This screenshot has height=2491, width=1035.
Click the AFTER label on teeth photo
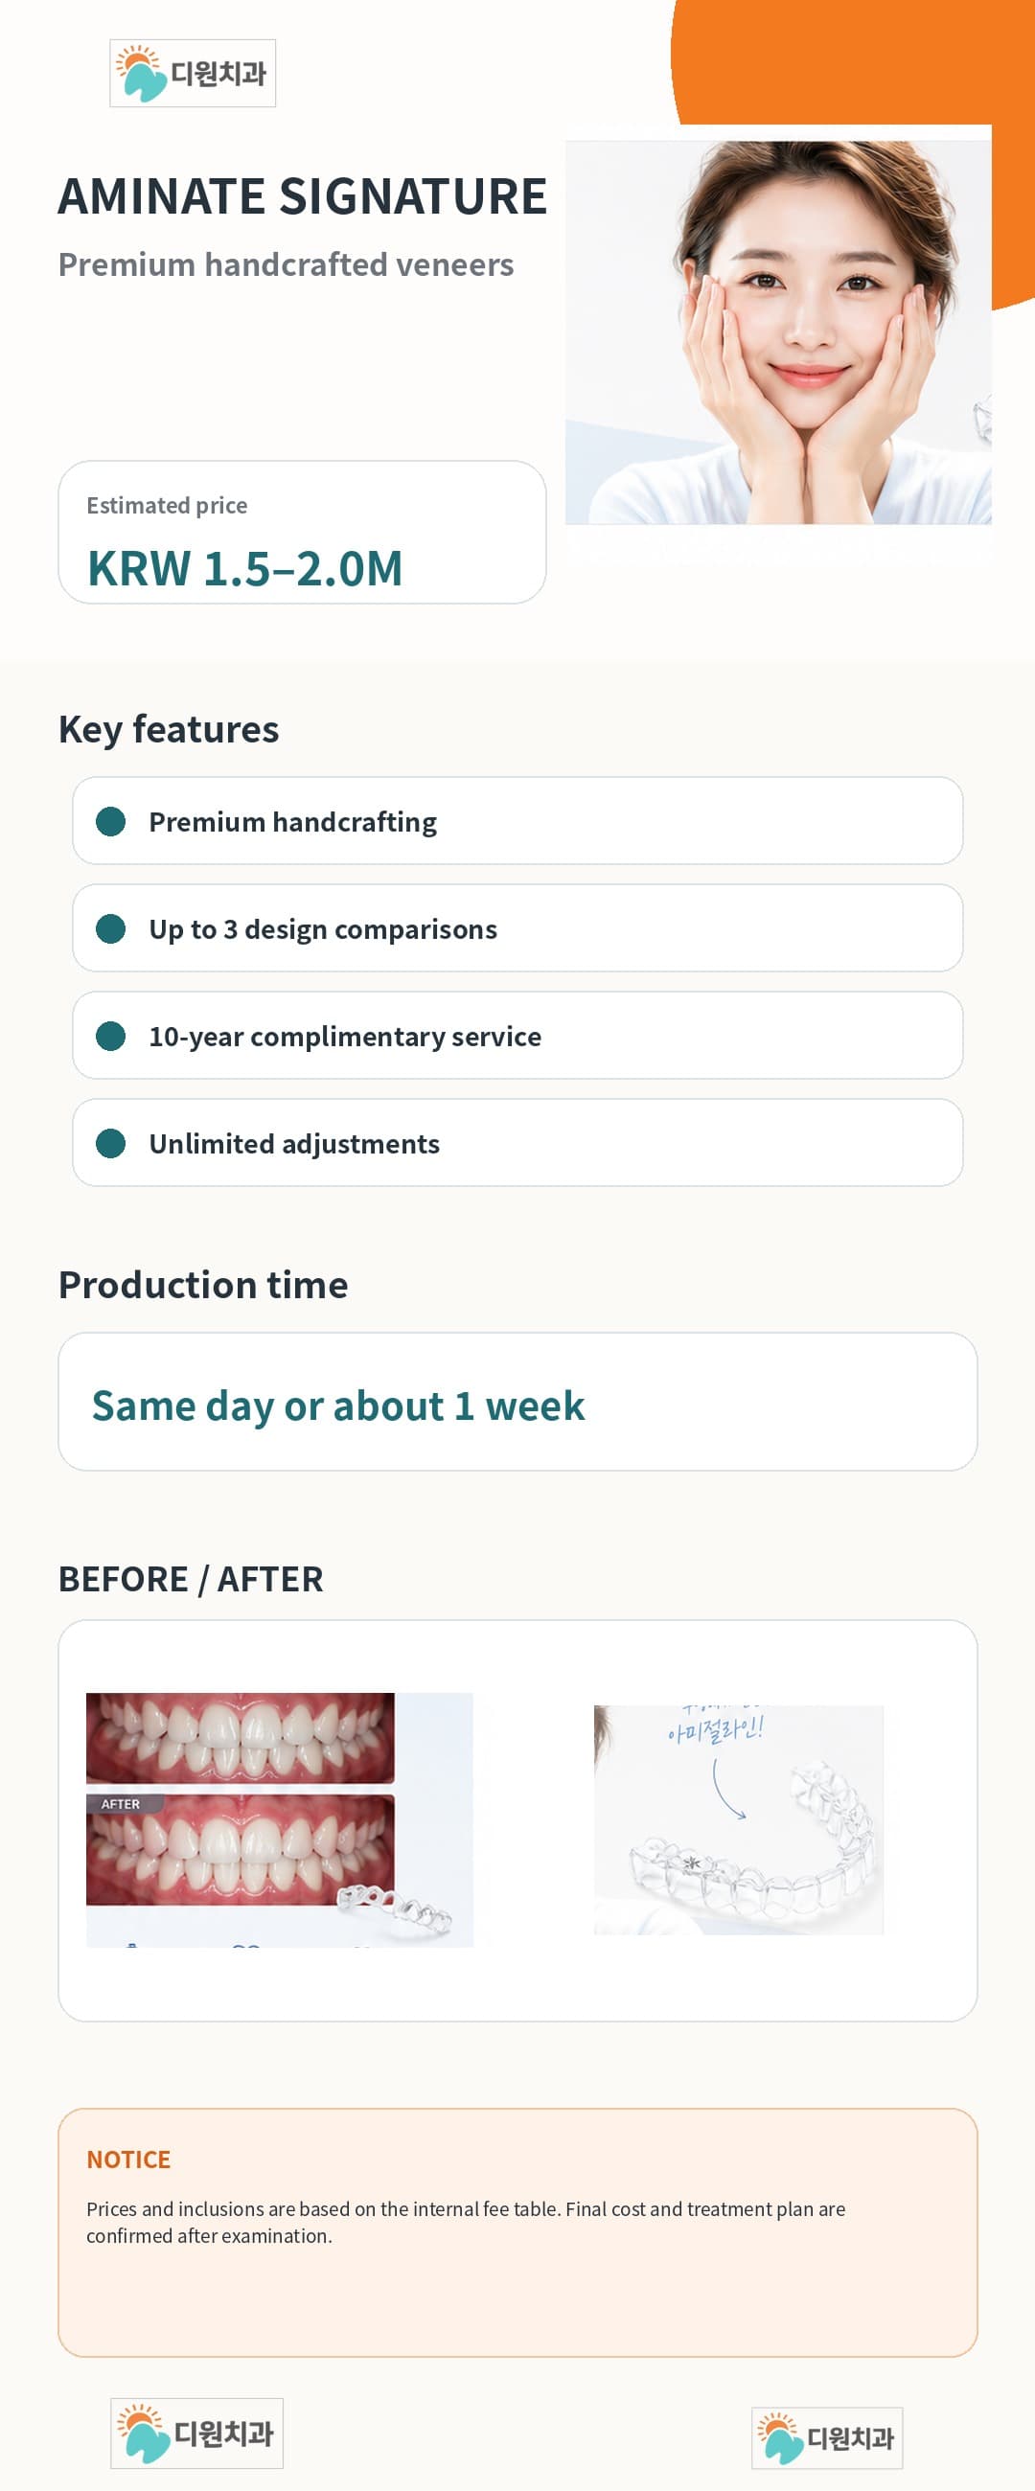pyautogui.click(x=121, y=1804)
